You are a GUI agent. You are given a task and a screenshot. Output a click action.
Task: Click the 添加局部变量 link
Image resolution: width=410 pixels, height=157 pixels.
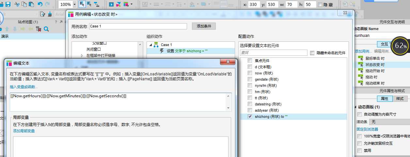[24, 131]
